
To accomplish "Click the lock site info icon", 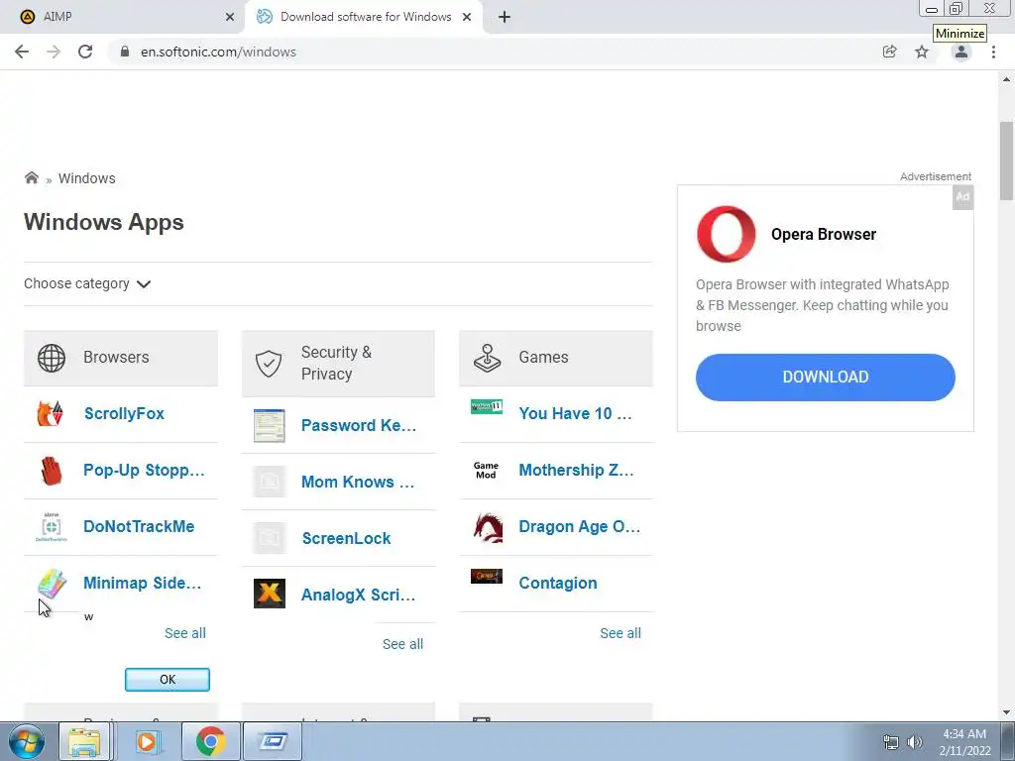I will pos(126,52).
